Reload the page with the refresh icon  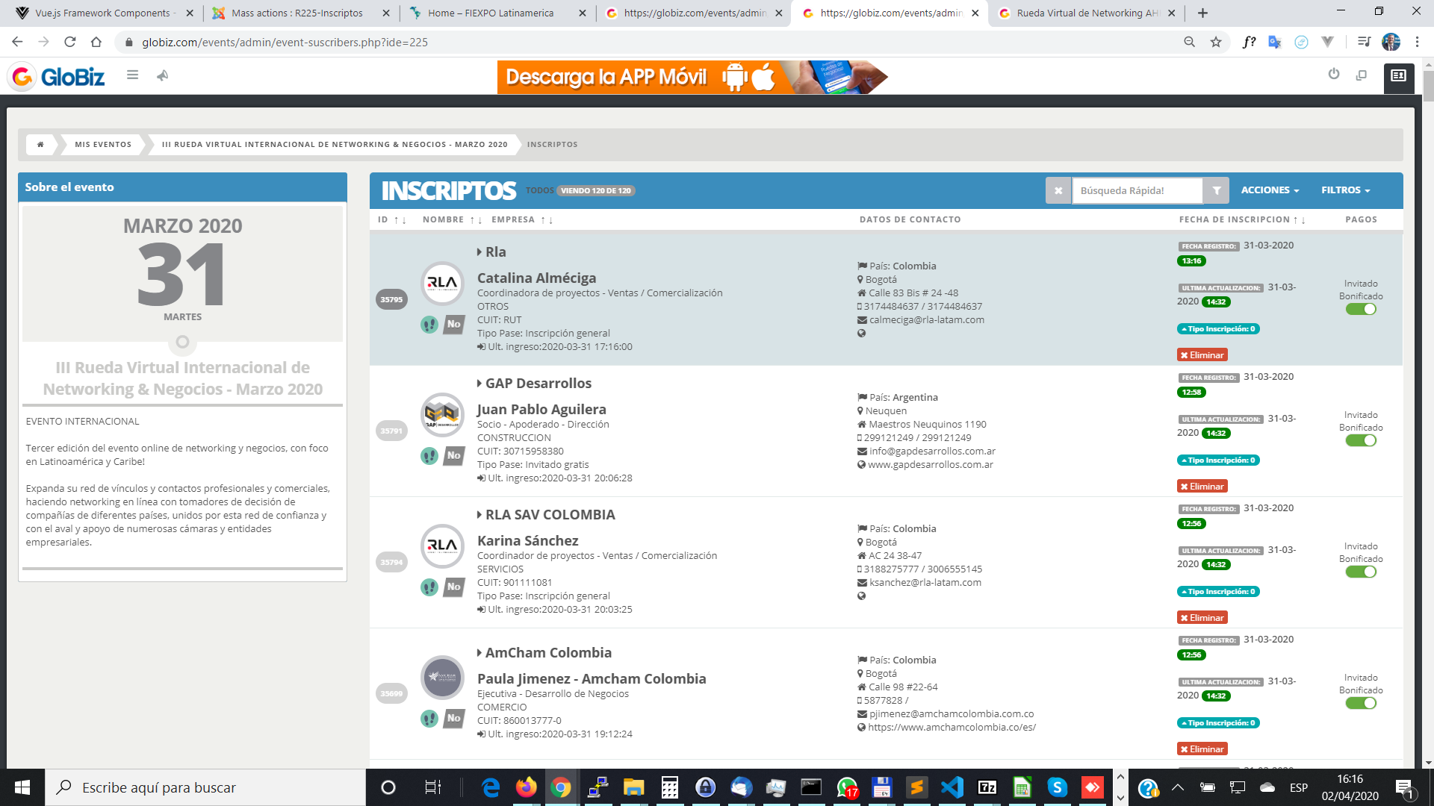[69, 42]
